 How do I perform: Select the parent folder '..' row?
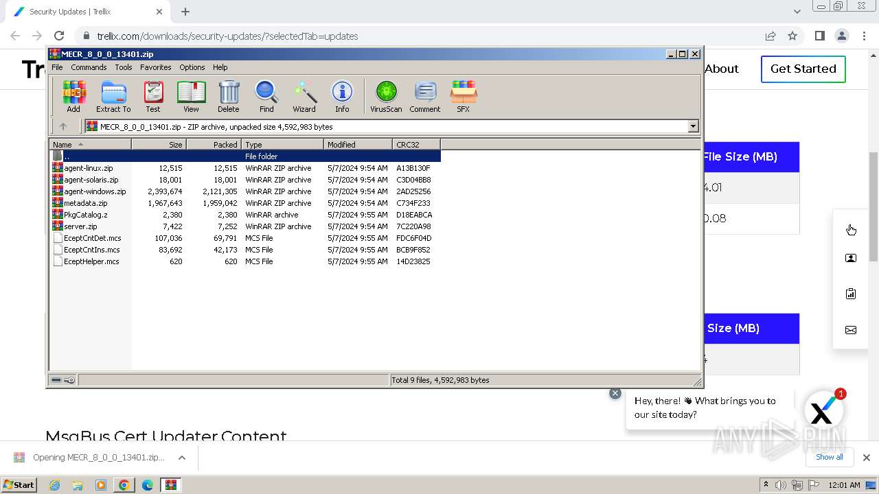click(245, 156)
